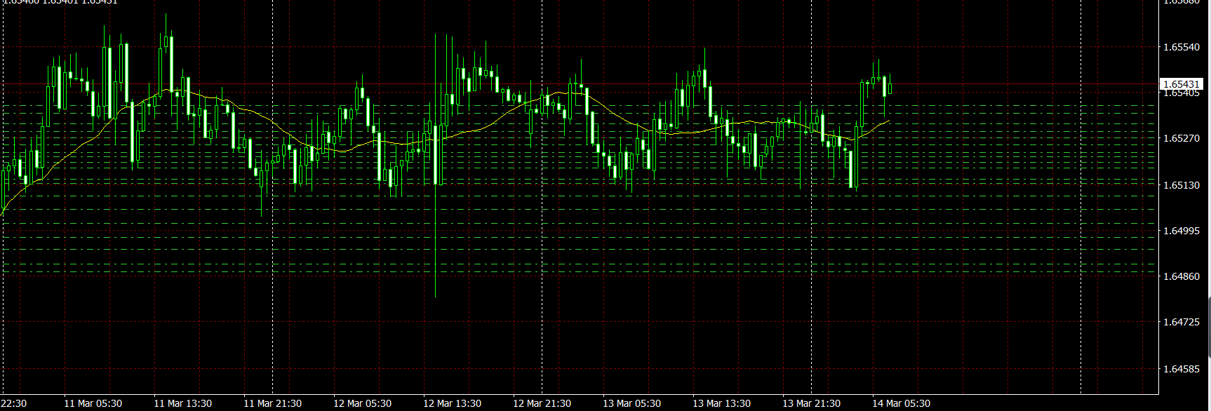The image size is (1211, 411).
Task: Click the 13 Mar 21:30 time label
Action: click(x=812, y=403)
